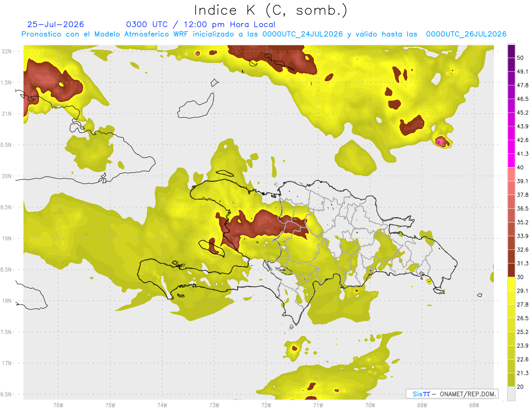Click the "33.9" color scale label

(x=523, y=236)
